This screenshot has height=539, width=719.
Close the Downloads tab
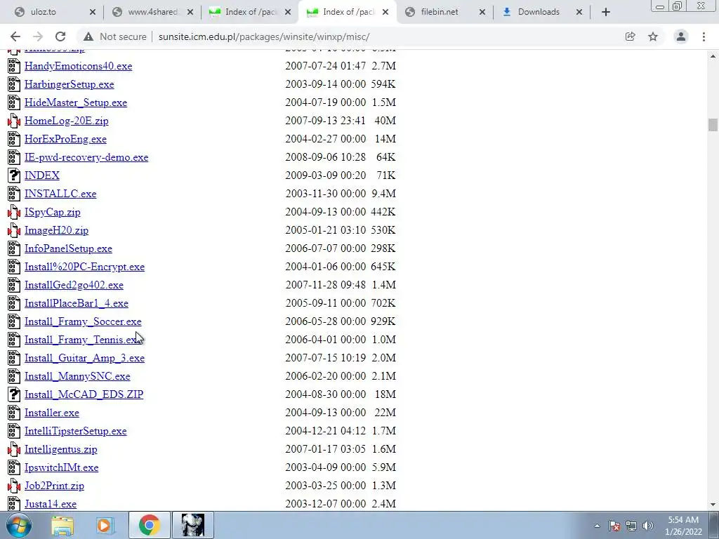[579, 13]
